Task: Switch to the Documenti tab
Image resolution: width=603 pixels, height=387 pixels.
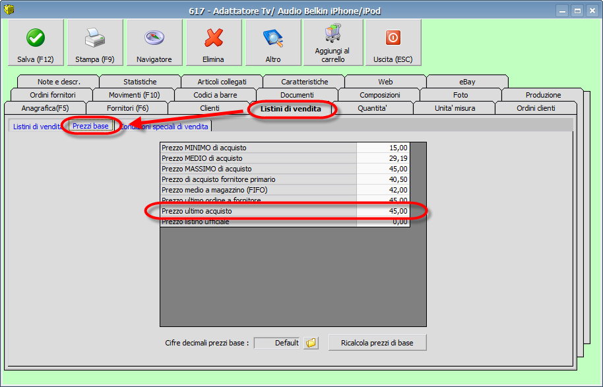Action: (x=297, y=95)
